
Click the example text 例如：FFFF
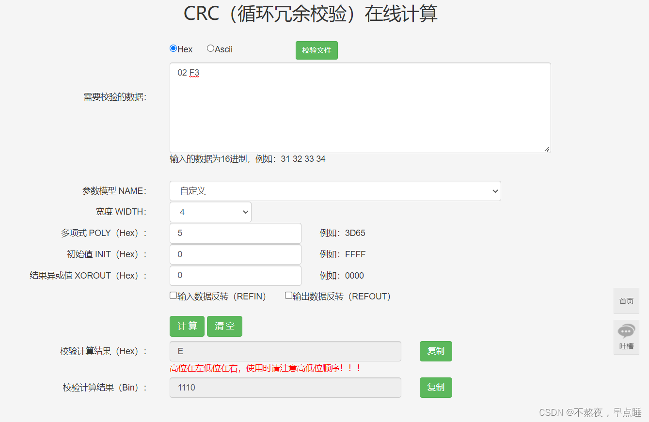pyautogui.click(x=343, y=254)
